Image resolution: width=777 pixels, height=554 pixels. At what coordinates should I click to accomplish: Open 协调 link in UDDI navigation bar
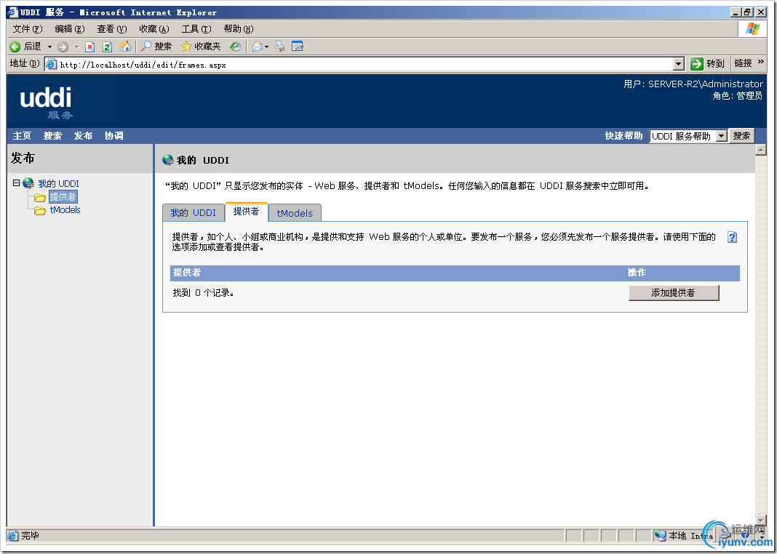[114, 136]
